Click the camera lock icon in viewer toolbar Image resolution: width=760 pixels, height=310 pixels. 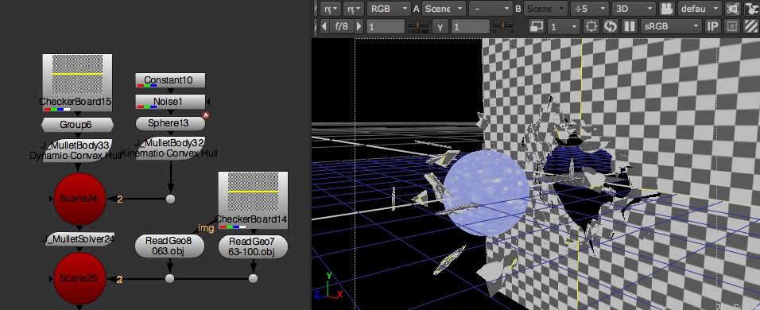667,9
